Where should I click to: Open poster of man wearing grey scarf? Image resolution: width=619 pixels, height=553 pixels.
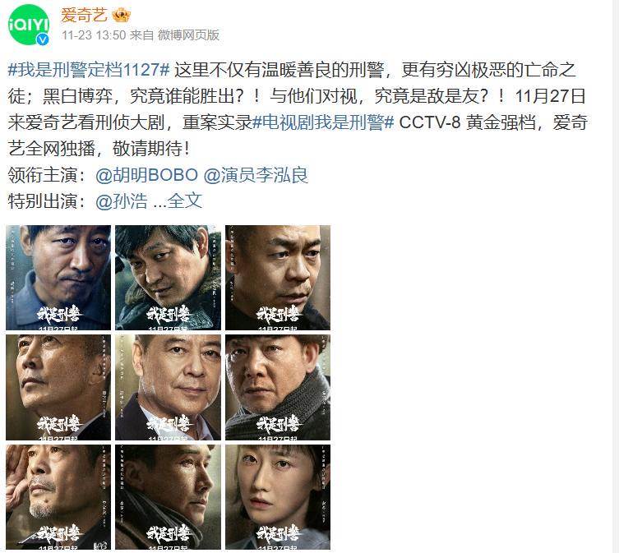click(278, 388)
